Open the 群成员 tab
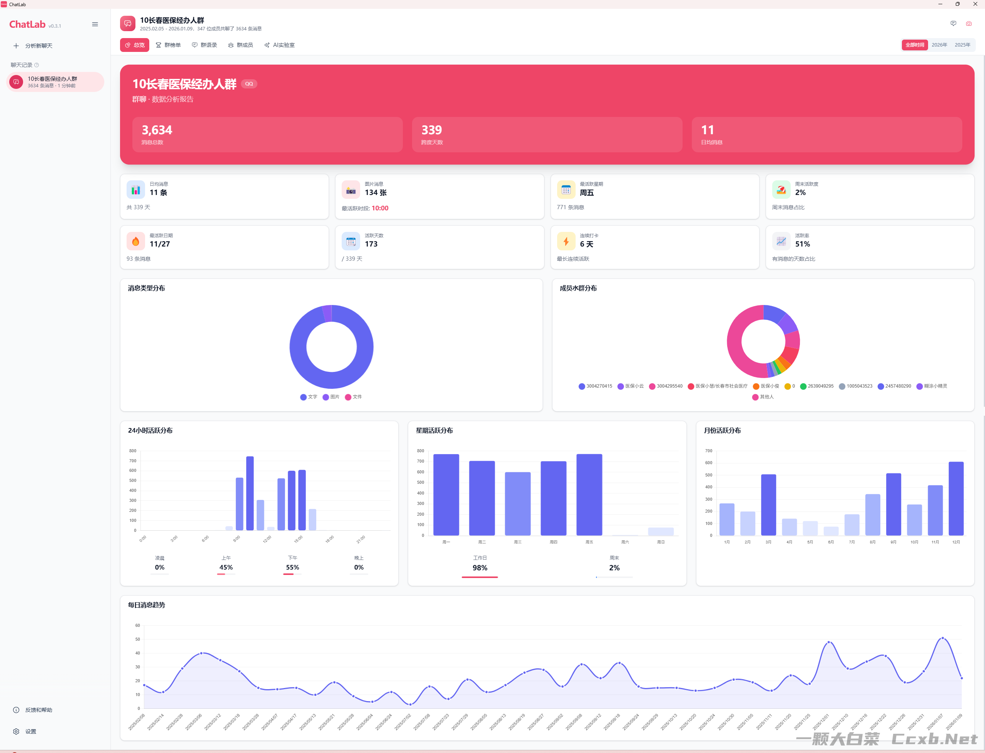Image resolution: width=985 pixels, height=753 pixels. (x=240, y=45)
